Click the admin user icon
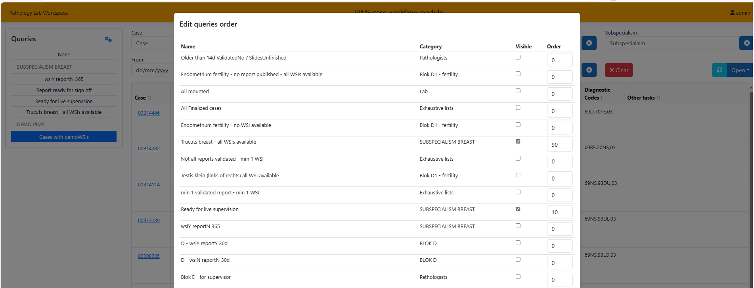Image resolution: width=754 pixels, height=288 pixels. point(732,13)
